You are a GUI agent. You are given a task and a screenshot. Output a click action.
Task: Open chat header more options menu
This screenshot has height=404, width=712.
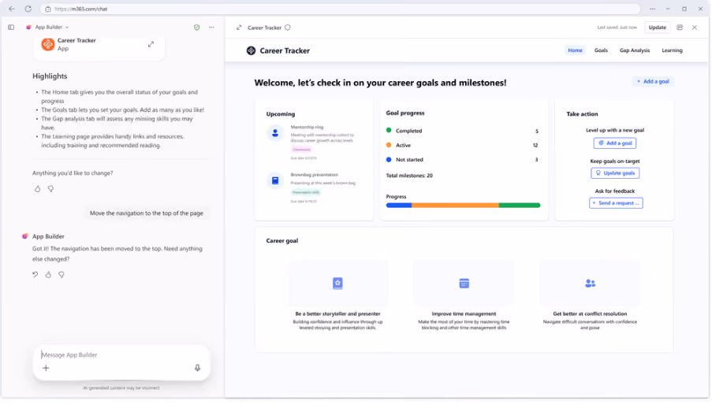pos(211,28)
